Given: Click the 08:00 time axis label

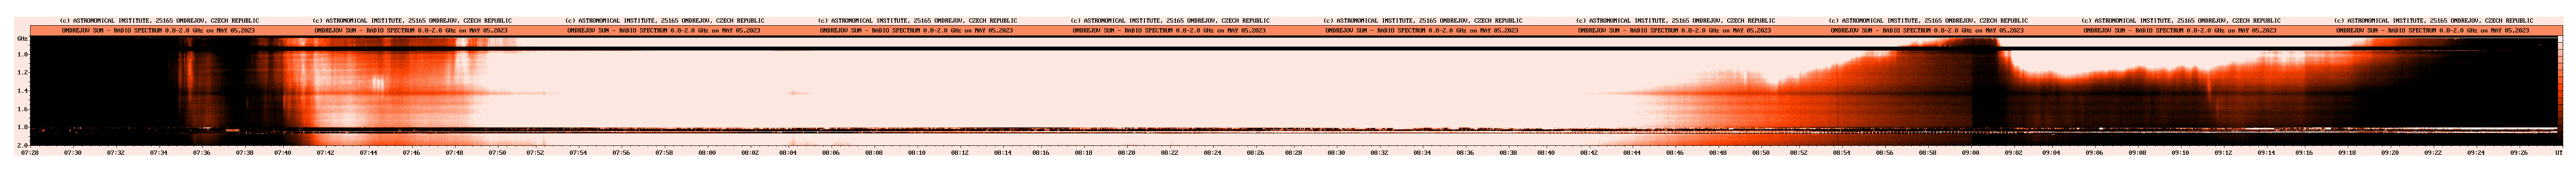Looking at the screenshot, I should click(707, 152).
